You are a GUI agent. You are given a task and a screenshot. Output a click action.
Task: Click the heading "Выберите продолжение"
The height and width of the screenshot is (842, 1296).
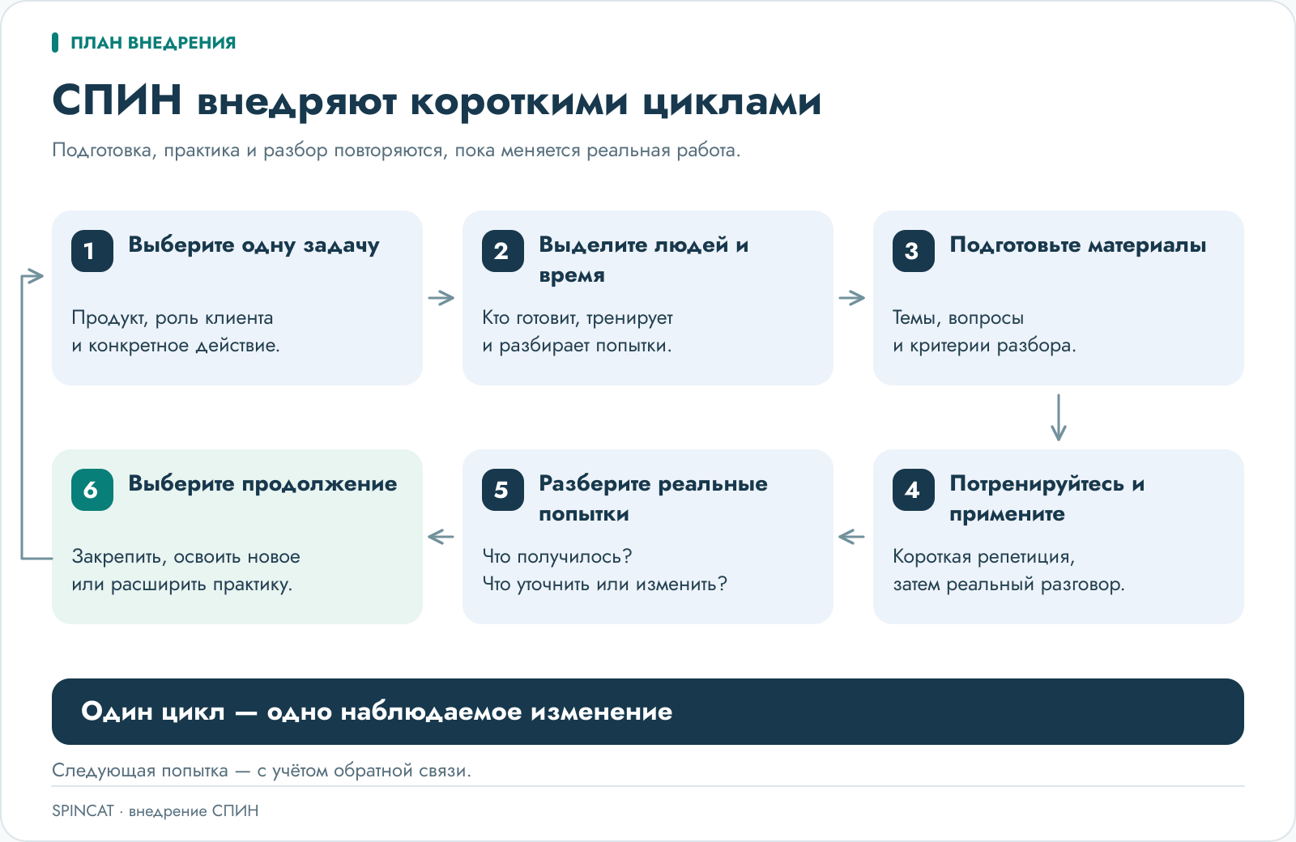click(262, 484)
